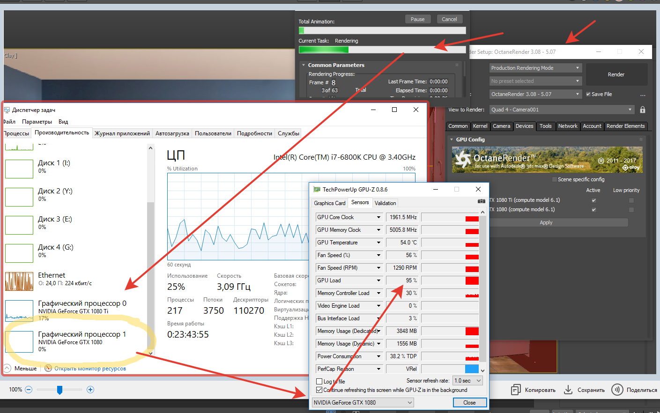This screenshot has width=660, height=413.
Task: Click the copy icon beside Копировать
Action: click(x=516, y=390)
